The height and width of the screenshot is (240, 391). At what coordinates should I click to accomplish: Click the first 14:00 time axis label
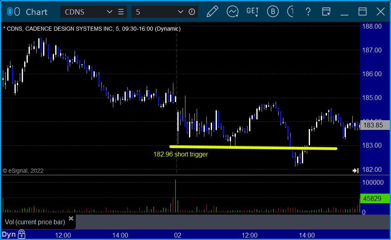(120, 235)
